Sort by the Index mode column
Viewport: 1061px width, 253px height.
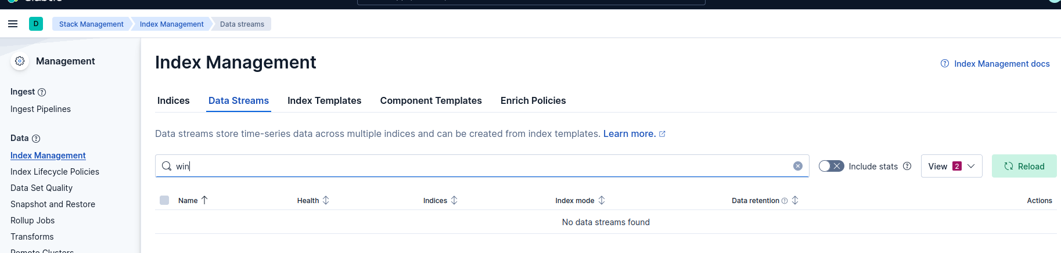click(x=602, y=200)
